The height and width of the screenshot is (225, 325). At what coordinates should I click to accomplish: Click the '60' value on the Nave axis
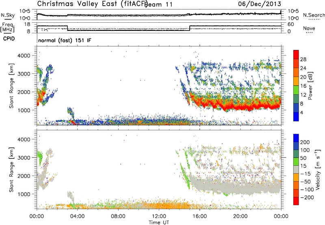(291, 24)
